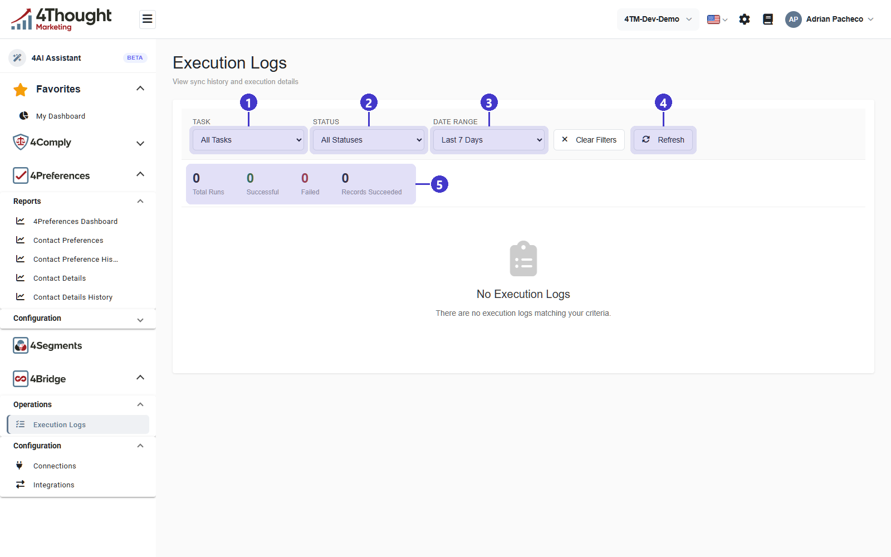Click chart icon next to Contact Details

21,278
